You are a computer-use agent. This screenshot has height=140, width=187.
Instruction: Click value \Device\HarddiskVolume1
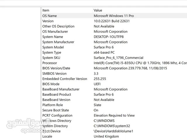click(113, 131)
